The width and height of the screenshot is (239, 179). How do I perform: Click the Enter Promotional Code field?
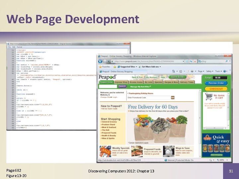tap(159, 97)
